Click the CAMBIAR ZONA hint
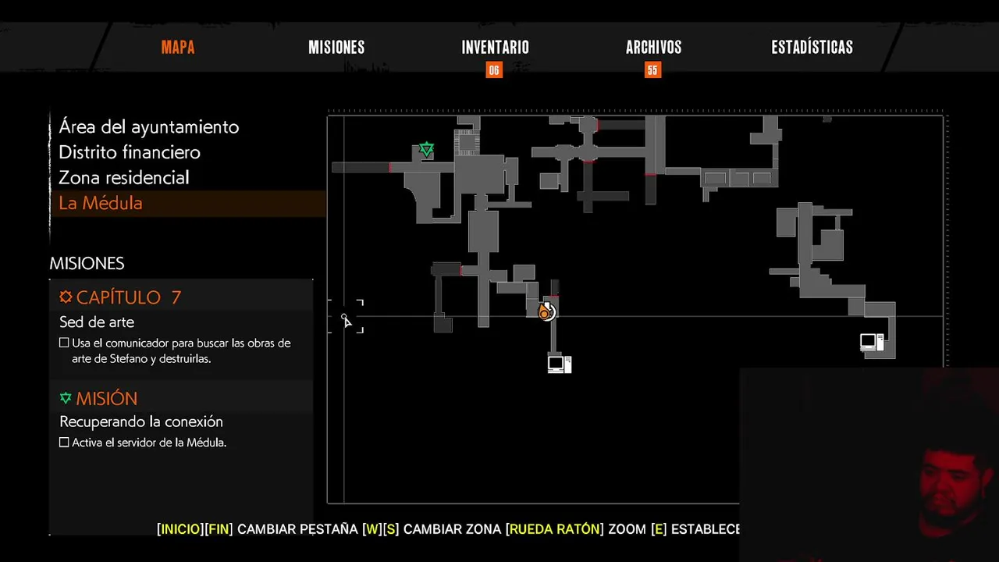The image size is (999, 562). pyautogui.click(x=452, y=529)
